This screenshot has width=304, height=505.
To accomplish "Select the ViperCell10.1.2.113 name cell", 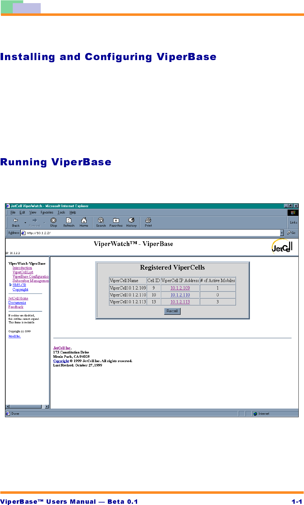I will click(128, 302).
